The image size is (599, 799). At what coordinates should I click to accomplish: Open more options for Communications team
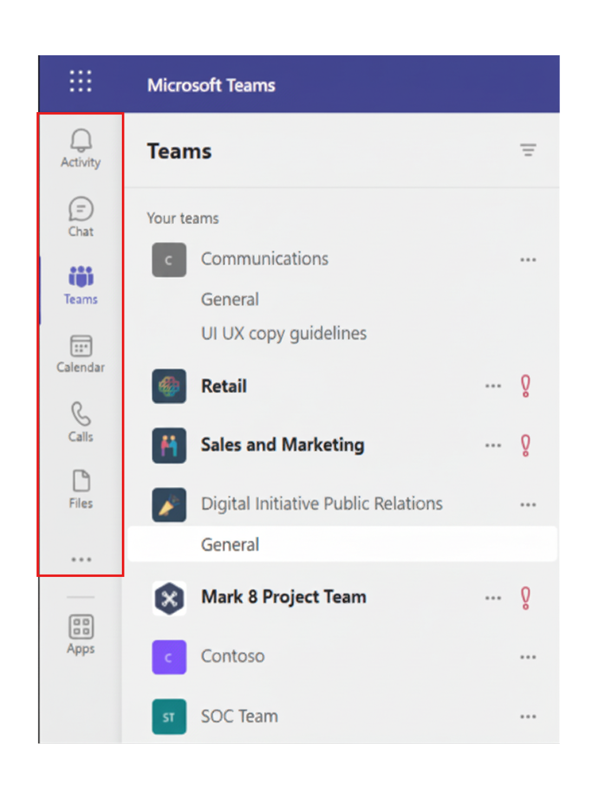click(527, 259)
